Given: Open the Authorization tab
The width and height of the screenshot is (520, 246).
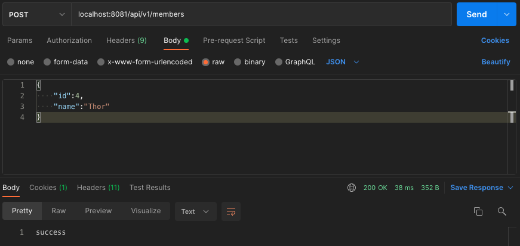Looking at the screenshot, I should 69,41.
